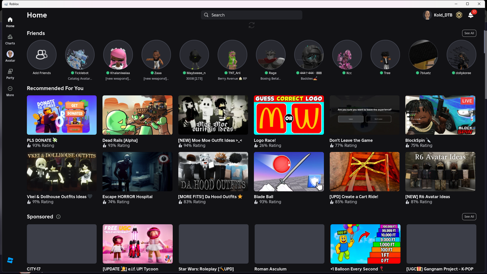Click the page refresh spinner icon

251,25
